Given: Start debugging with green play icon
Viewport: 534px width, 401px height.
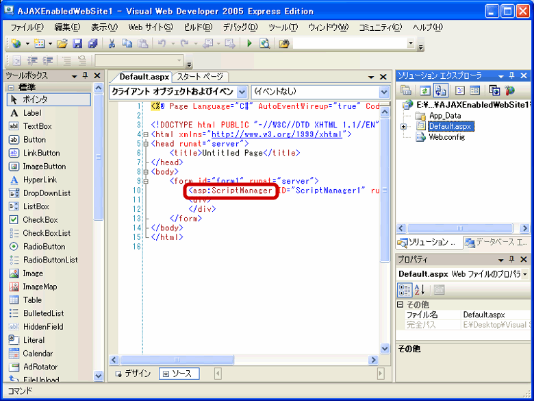Looking at the screenshot, I should coord(249,44).
